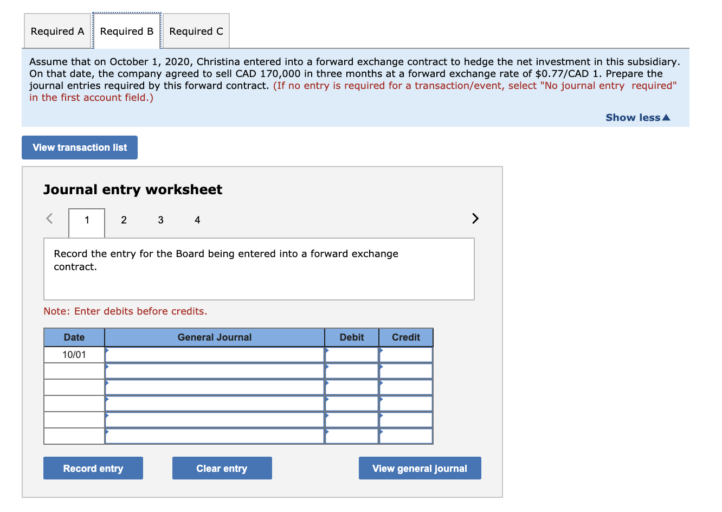Click the second row Debit input
Screen dimensions: 722x512
(351, 370)
